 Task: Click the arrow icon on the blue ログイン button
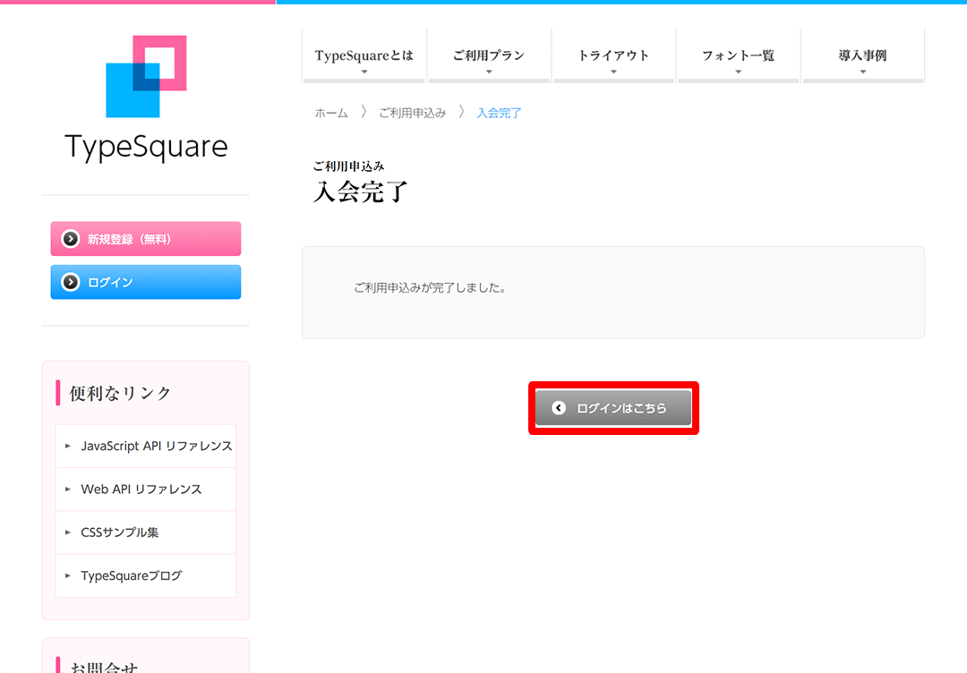[x=71, y=282]
